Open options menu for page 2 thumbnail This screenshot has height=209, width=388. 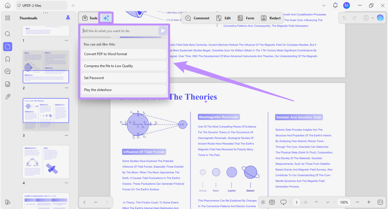(x=66, y=88)
